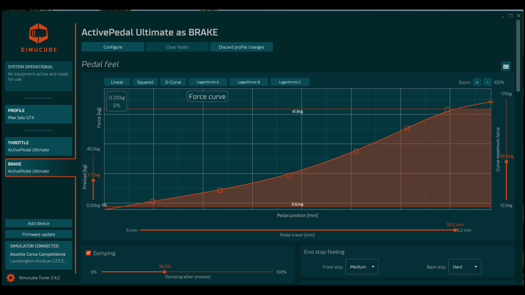Click the Pedal travel slider handle
Viewport: 525px width, 295px height.
tap(455, 230)
